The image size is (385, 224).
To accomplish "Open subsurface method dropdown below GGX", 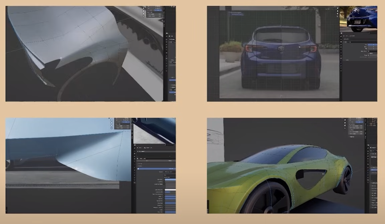I will (x=170, y=177).
